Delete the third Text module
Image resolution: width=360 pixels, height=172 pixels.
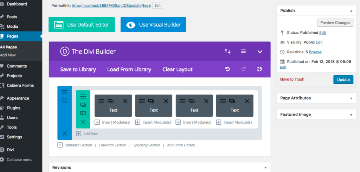[206, 101]
